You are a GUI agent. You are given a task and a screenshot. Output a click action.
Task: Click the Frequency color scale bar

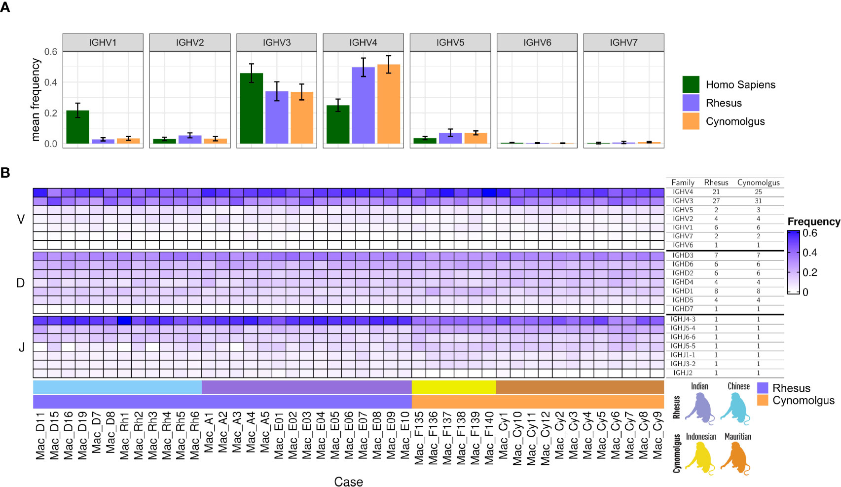click(793, 262)
